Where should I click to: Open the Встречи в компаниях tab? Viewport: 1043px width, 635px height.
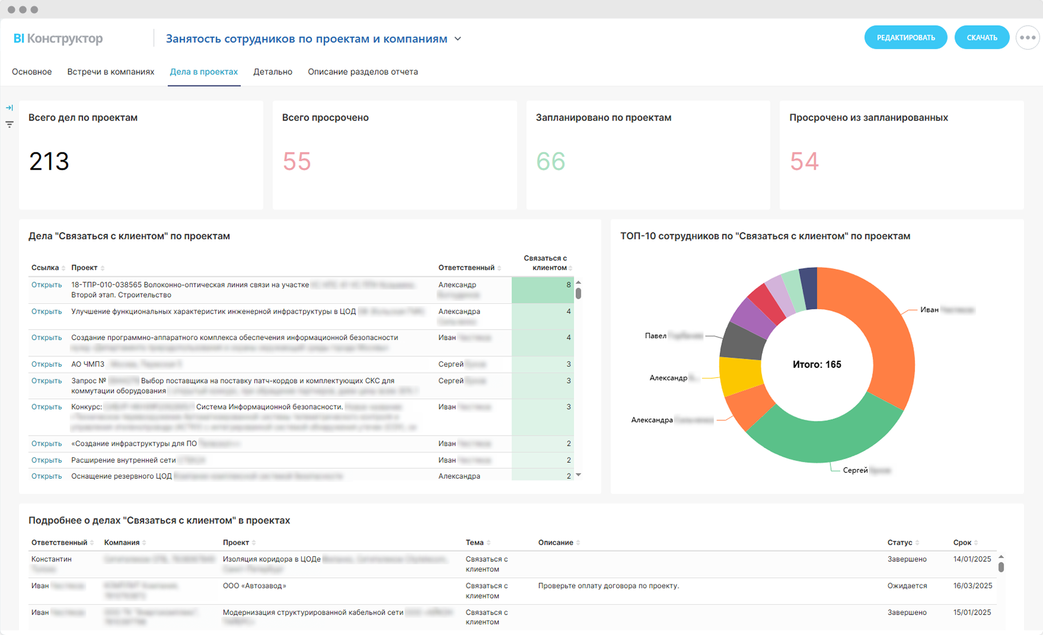click(110, 72)
